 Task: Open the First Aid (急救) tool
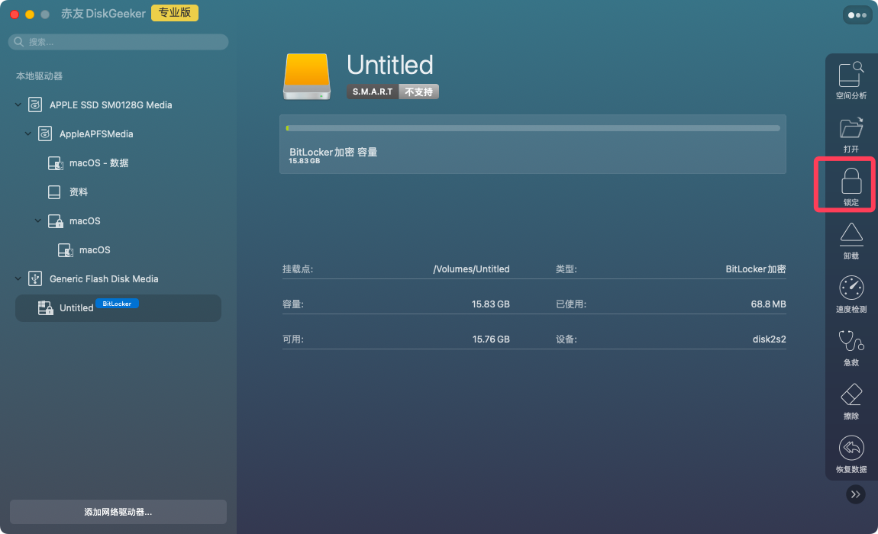[x=851, y=348]
